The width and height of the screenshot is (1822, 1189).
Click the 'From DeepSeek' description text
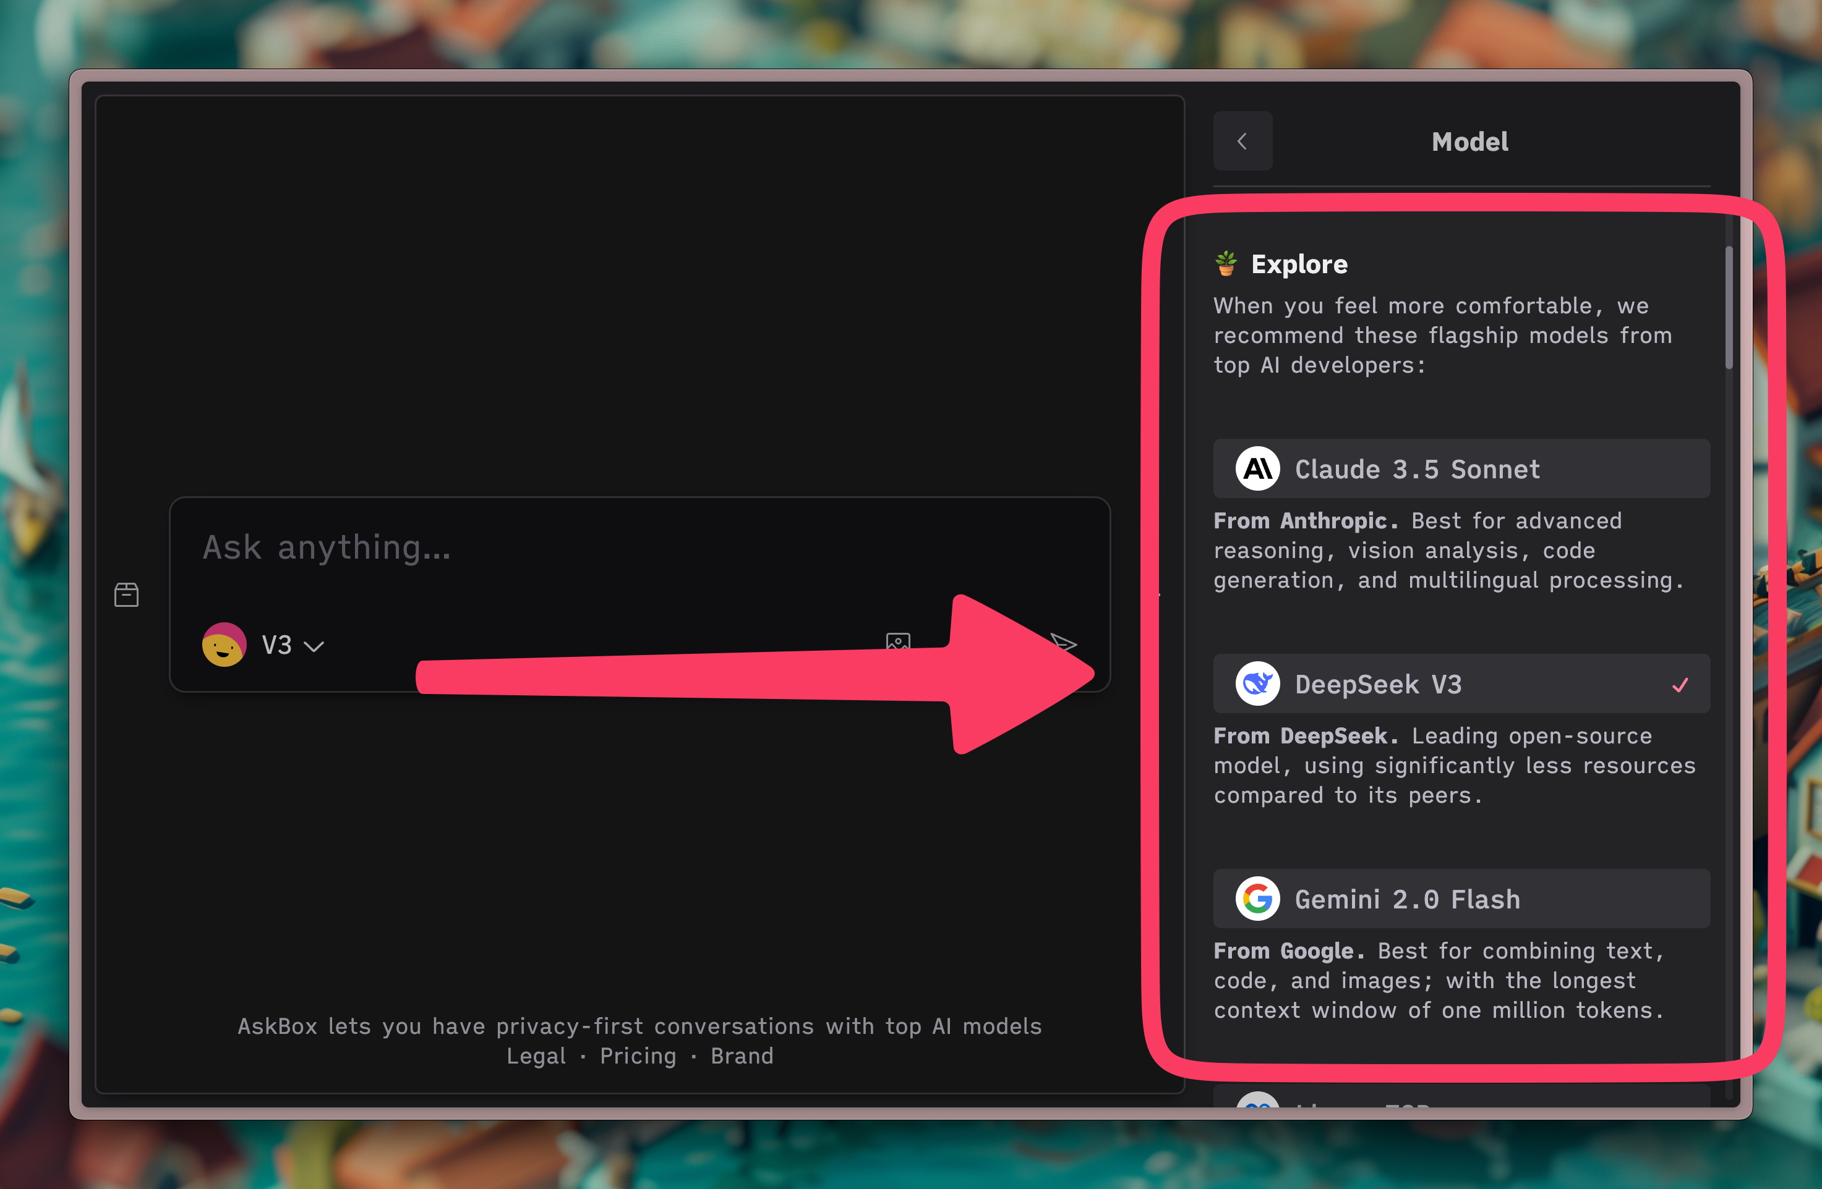pos(1455,765)
